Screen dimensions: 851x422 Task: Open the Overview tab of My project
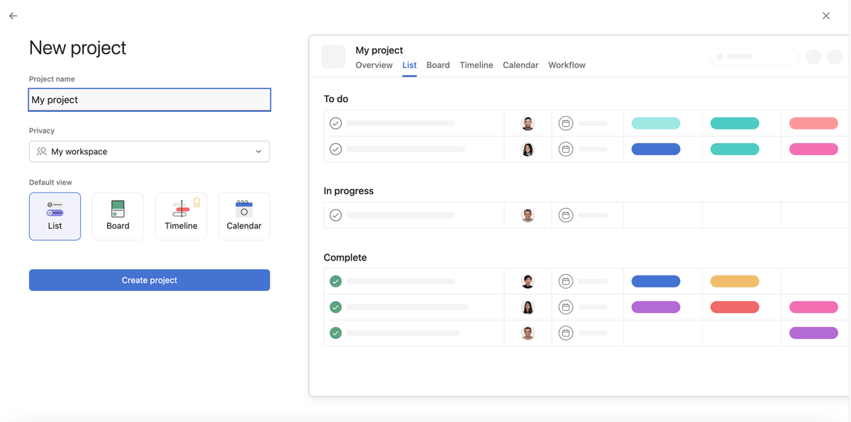point(374,64)
